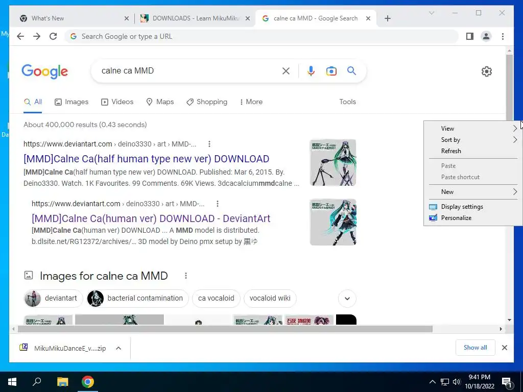Expand the Sort by submenu
Image resolution: width=523 pixels, height=392 pixels.
point(473,140)
